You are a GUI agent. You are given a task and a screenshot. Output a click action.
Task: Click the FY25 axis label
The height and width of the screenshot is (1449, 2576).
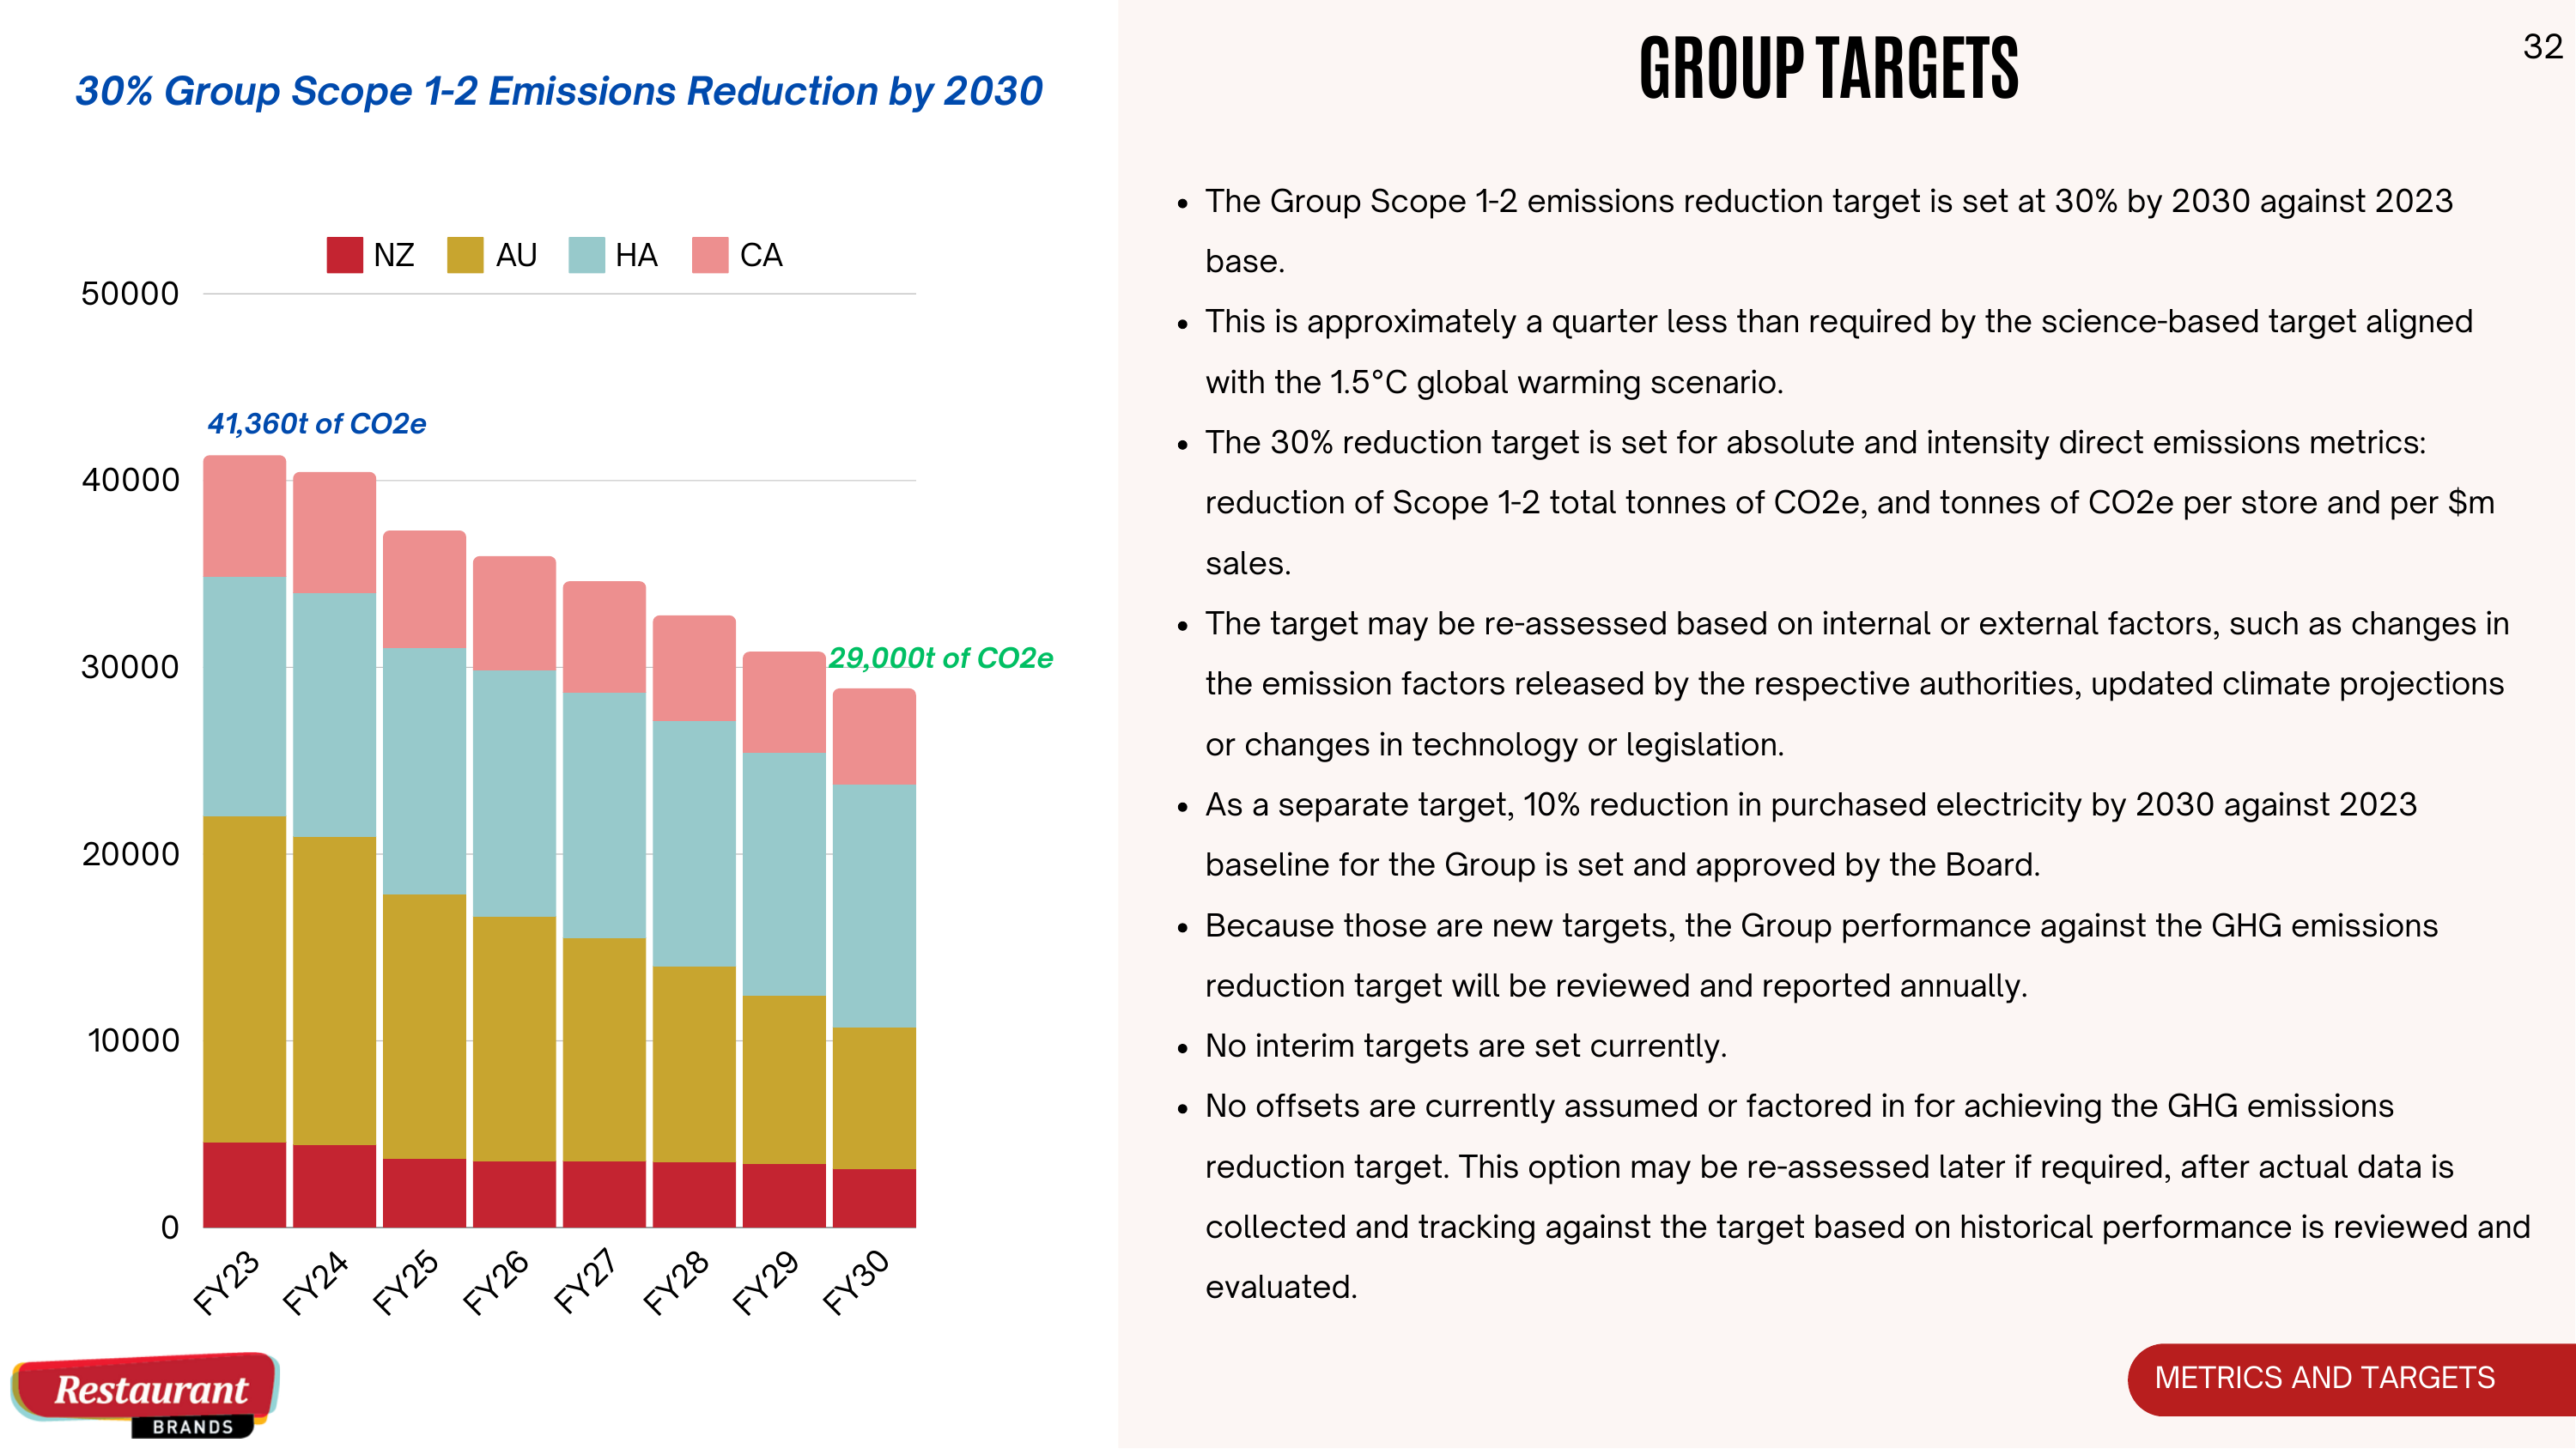coord(406,1283)
